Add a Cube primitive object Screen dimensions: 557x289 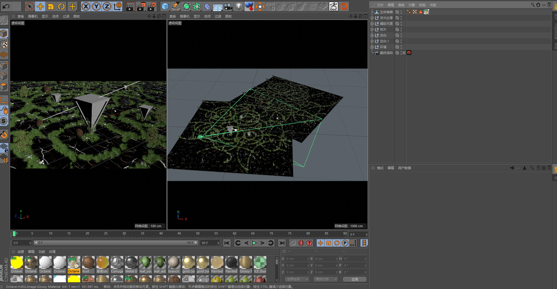(165, 6)
